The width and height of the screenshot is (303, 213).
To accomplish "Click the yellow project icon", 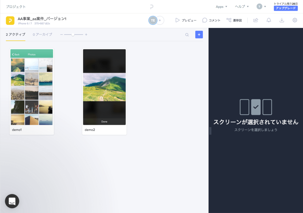I will [10, 21].
